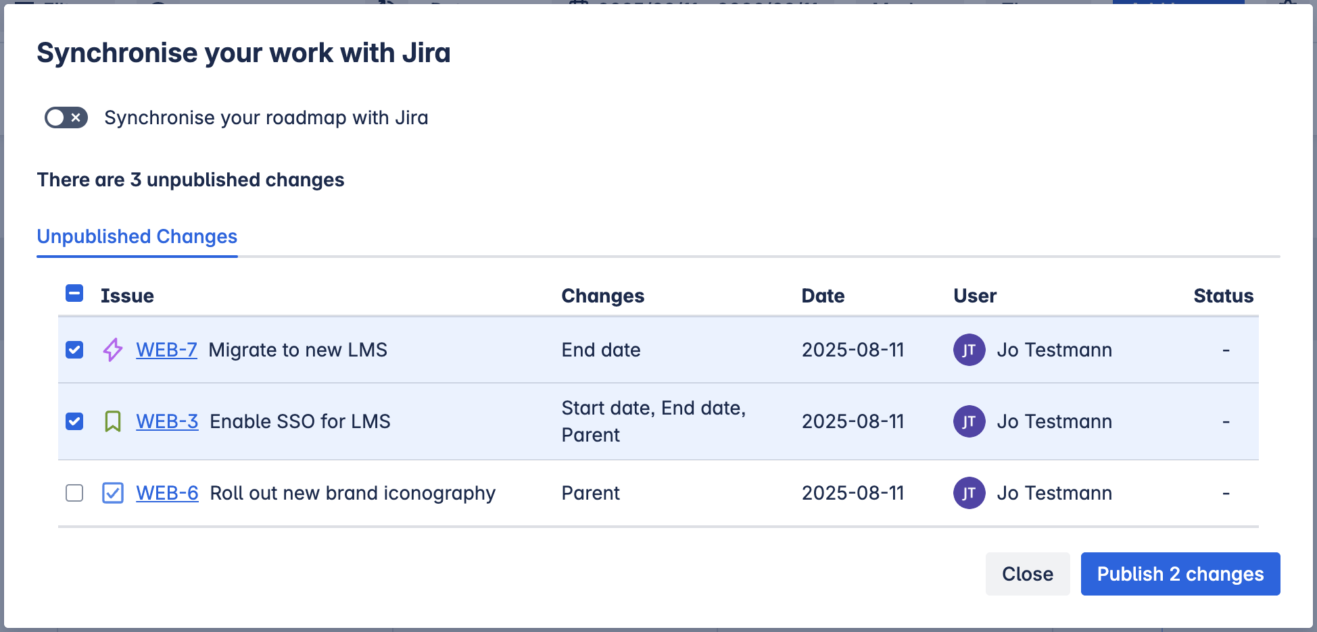Enable the Synchronise your roadmap with Jira toggle
The image size is (1317, 632).
point(66,117)
